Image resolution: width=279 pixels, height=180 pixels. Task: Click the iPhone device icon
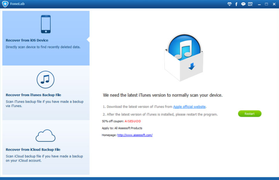46,24
